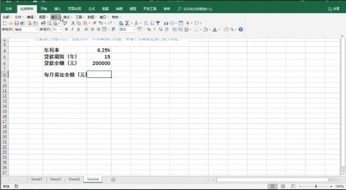Expand the AutoSum dropdown arrow
Viewport: 346px width, 190px height.
132,23
